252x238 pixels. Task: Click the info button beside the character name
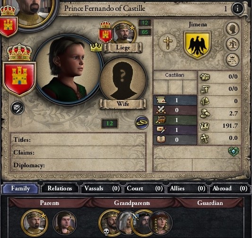tap(237, 9)
